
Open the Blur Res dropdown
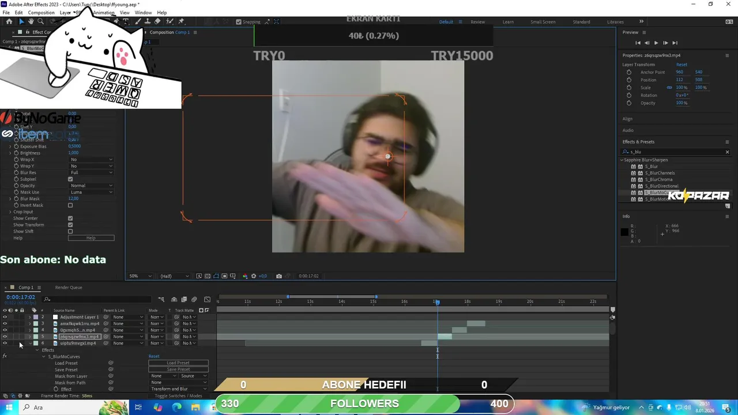tap(91, 172)
